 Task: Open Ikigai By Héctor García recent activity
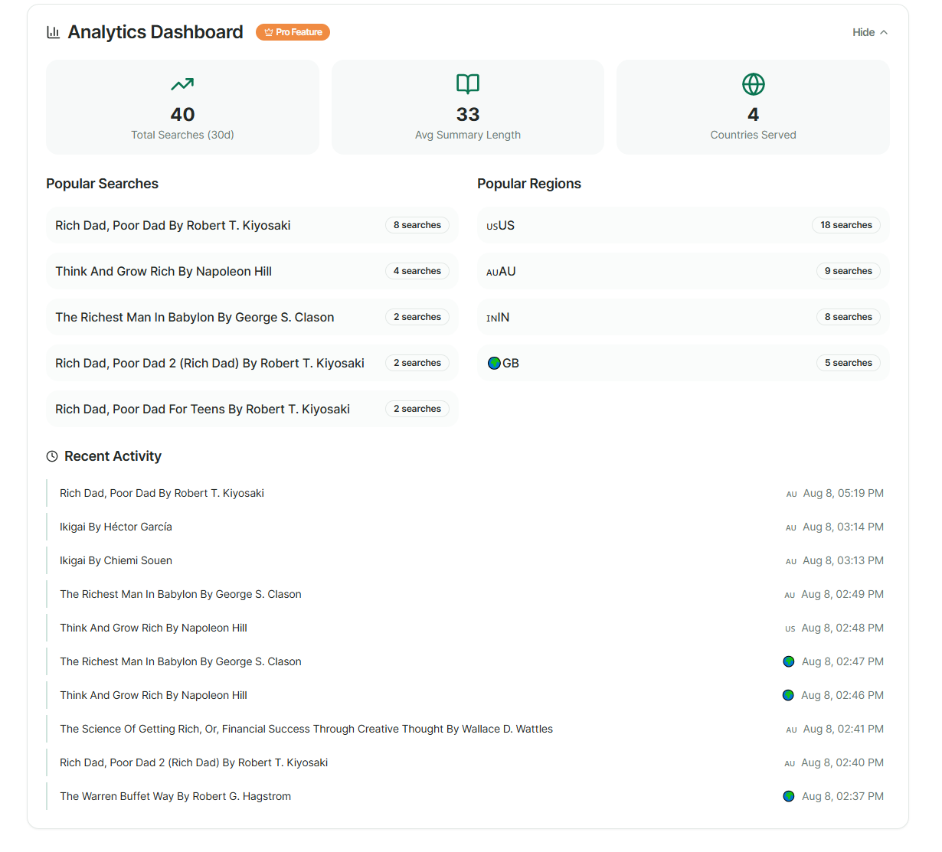(116, 527)
